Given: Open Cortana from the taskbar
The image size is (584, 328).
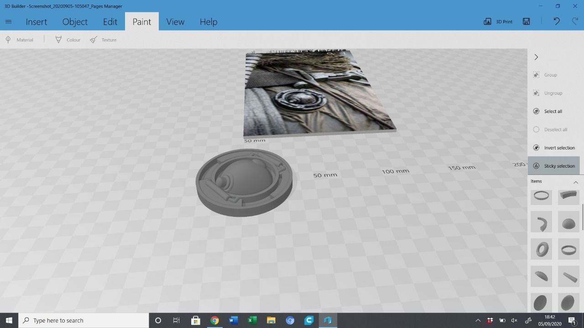Looking at the screenshot, I should click(x=158, y=320).
